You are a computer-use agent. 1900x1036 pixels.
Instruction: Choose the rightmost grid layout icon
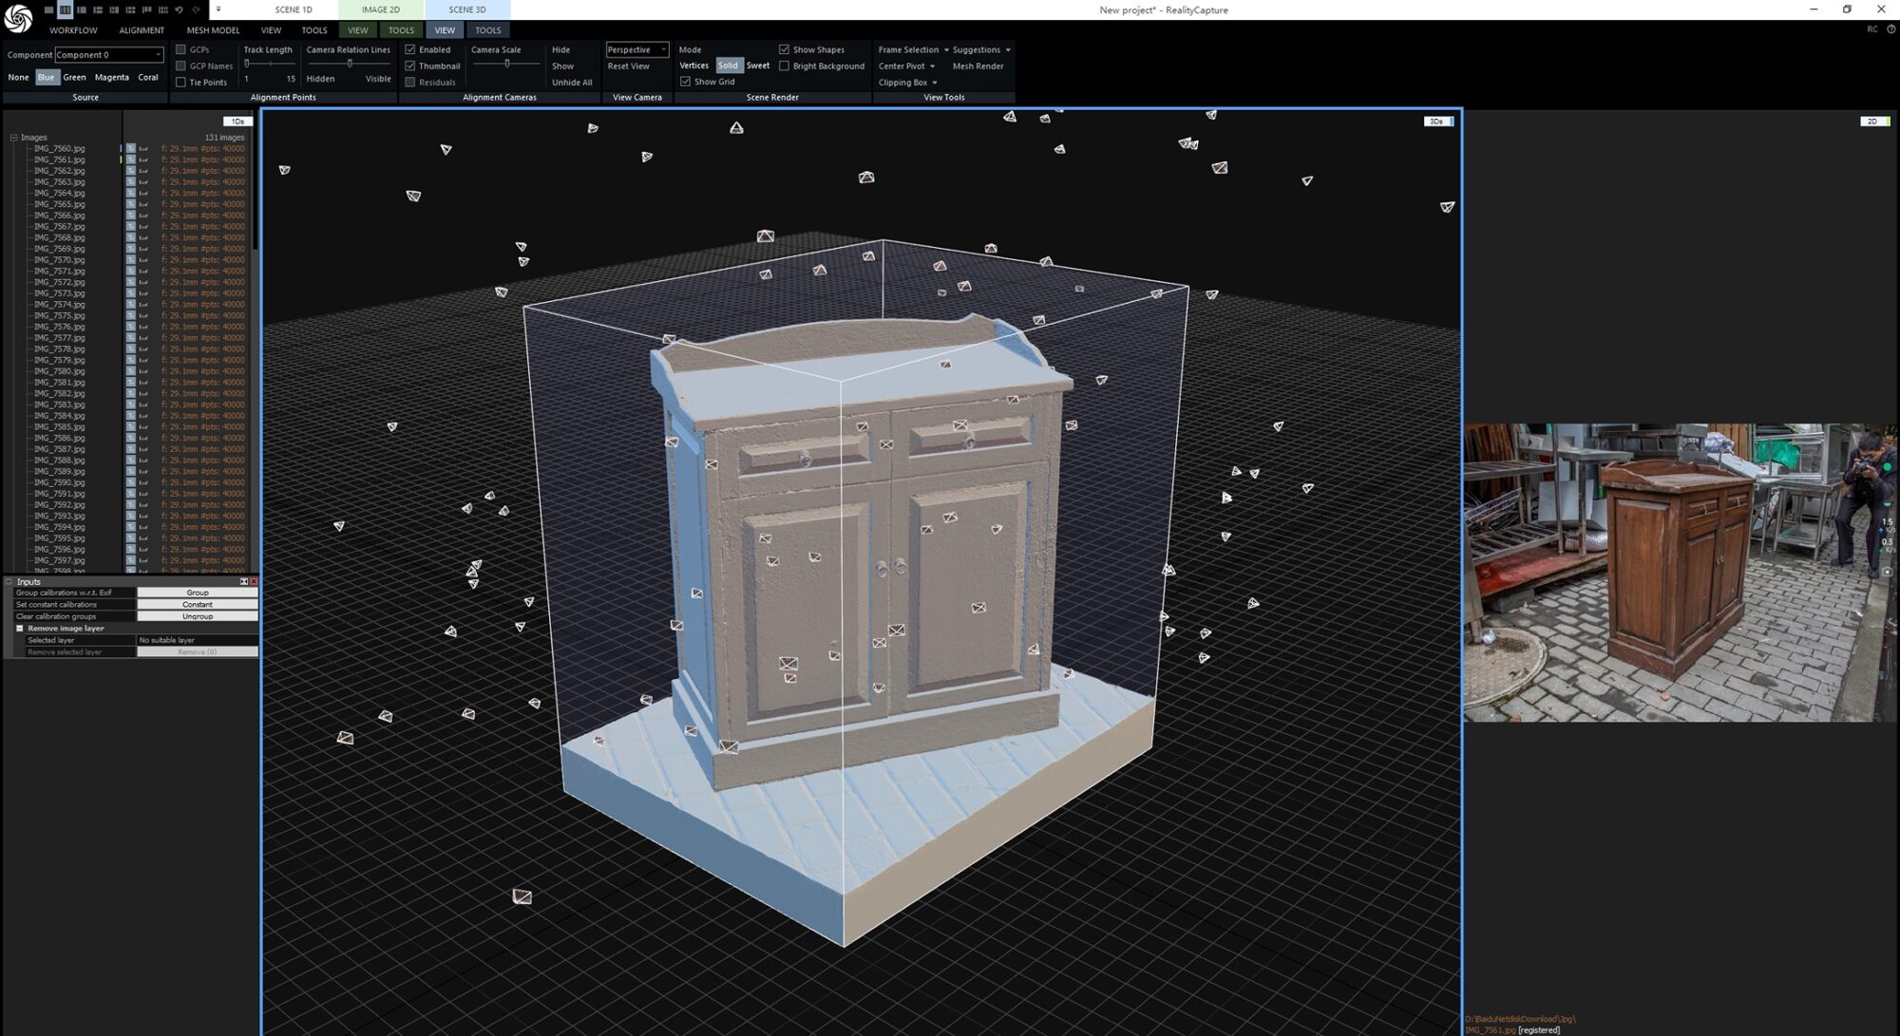(x=162, y=9)
